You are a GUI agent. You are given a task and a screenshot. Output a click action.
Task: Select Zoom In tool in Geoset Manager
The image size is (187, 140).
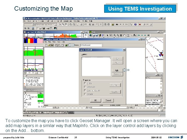56,45
